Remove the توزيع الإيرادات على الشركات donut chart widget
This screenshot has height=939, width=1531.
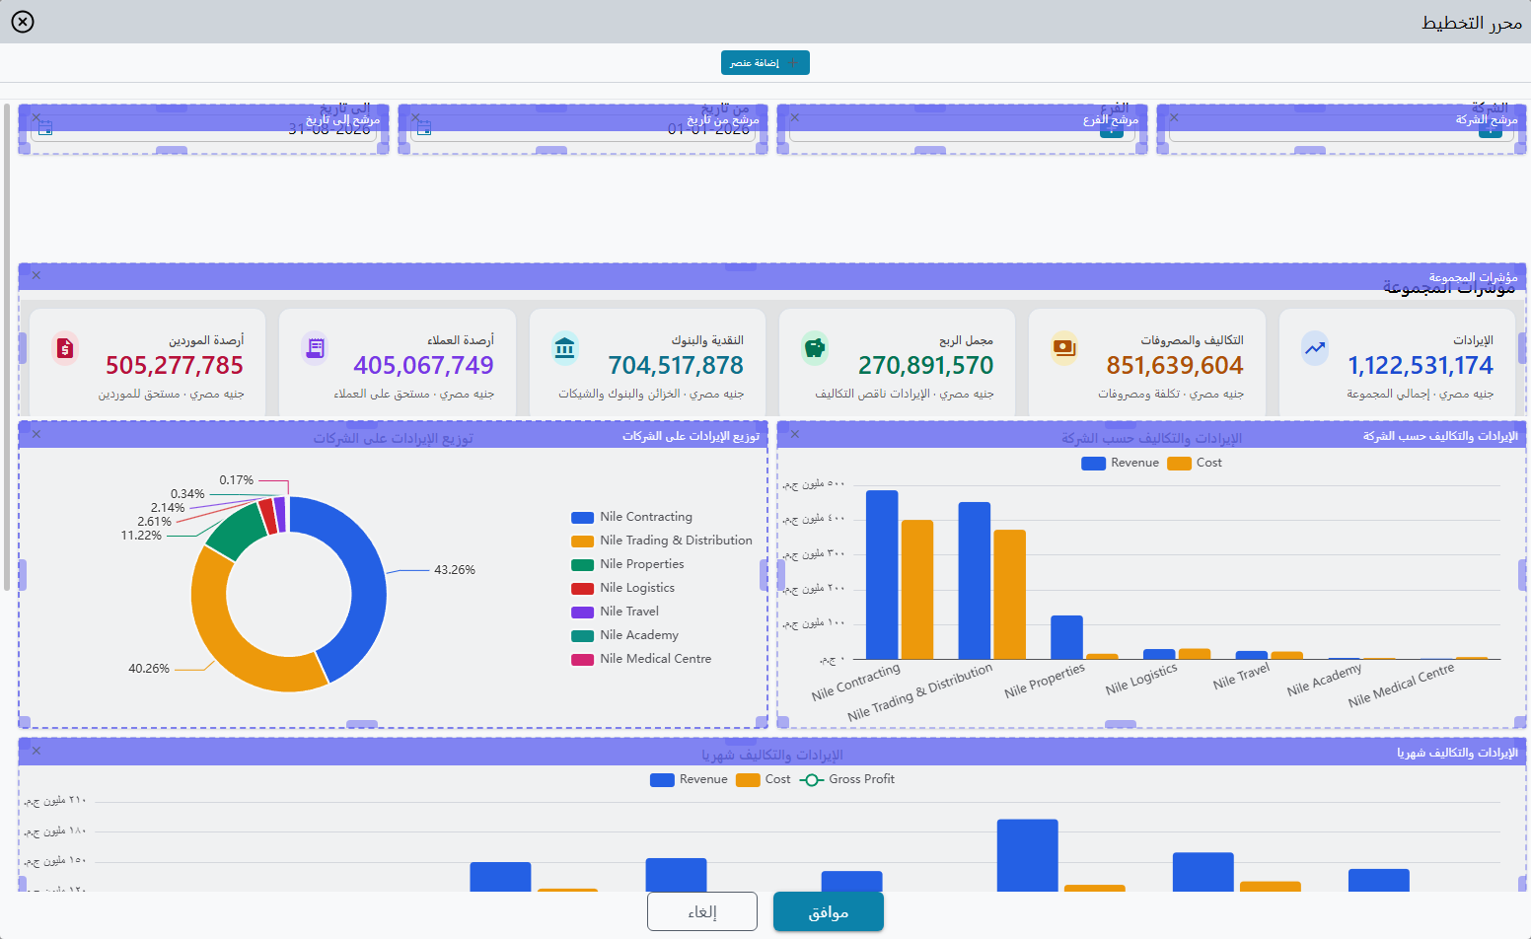coord(36,434)
